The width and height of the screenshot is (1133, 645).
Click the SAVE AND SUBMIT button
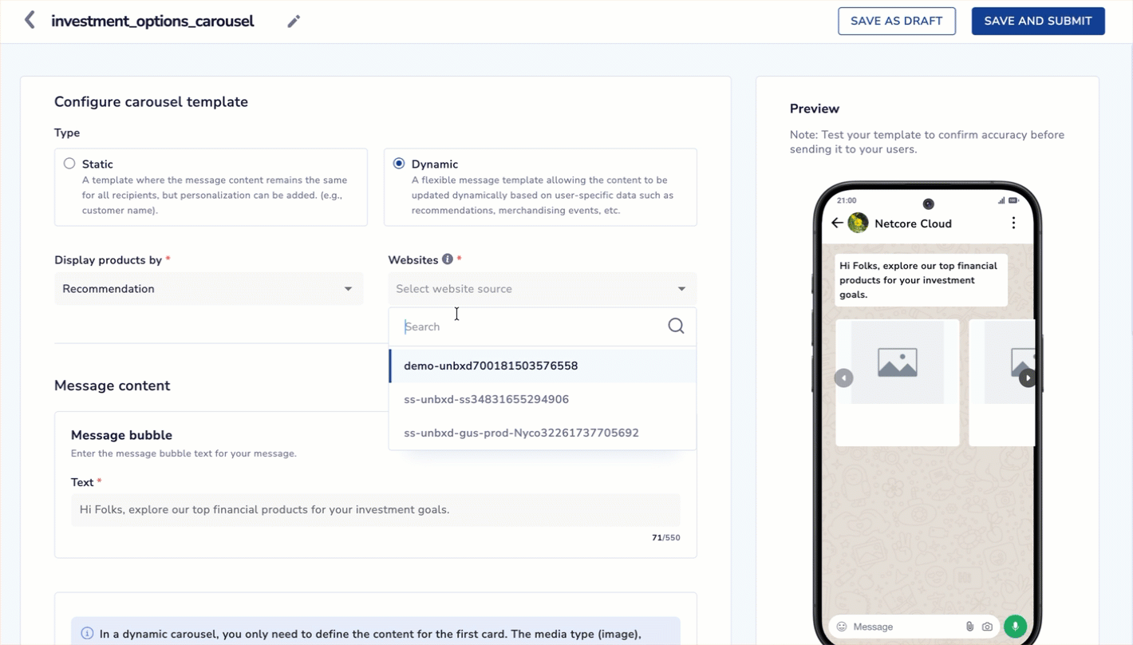click(x=1037, y=21)
